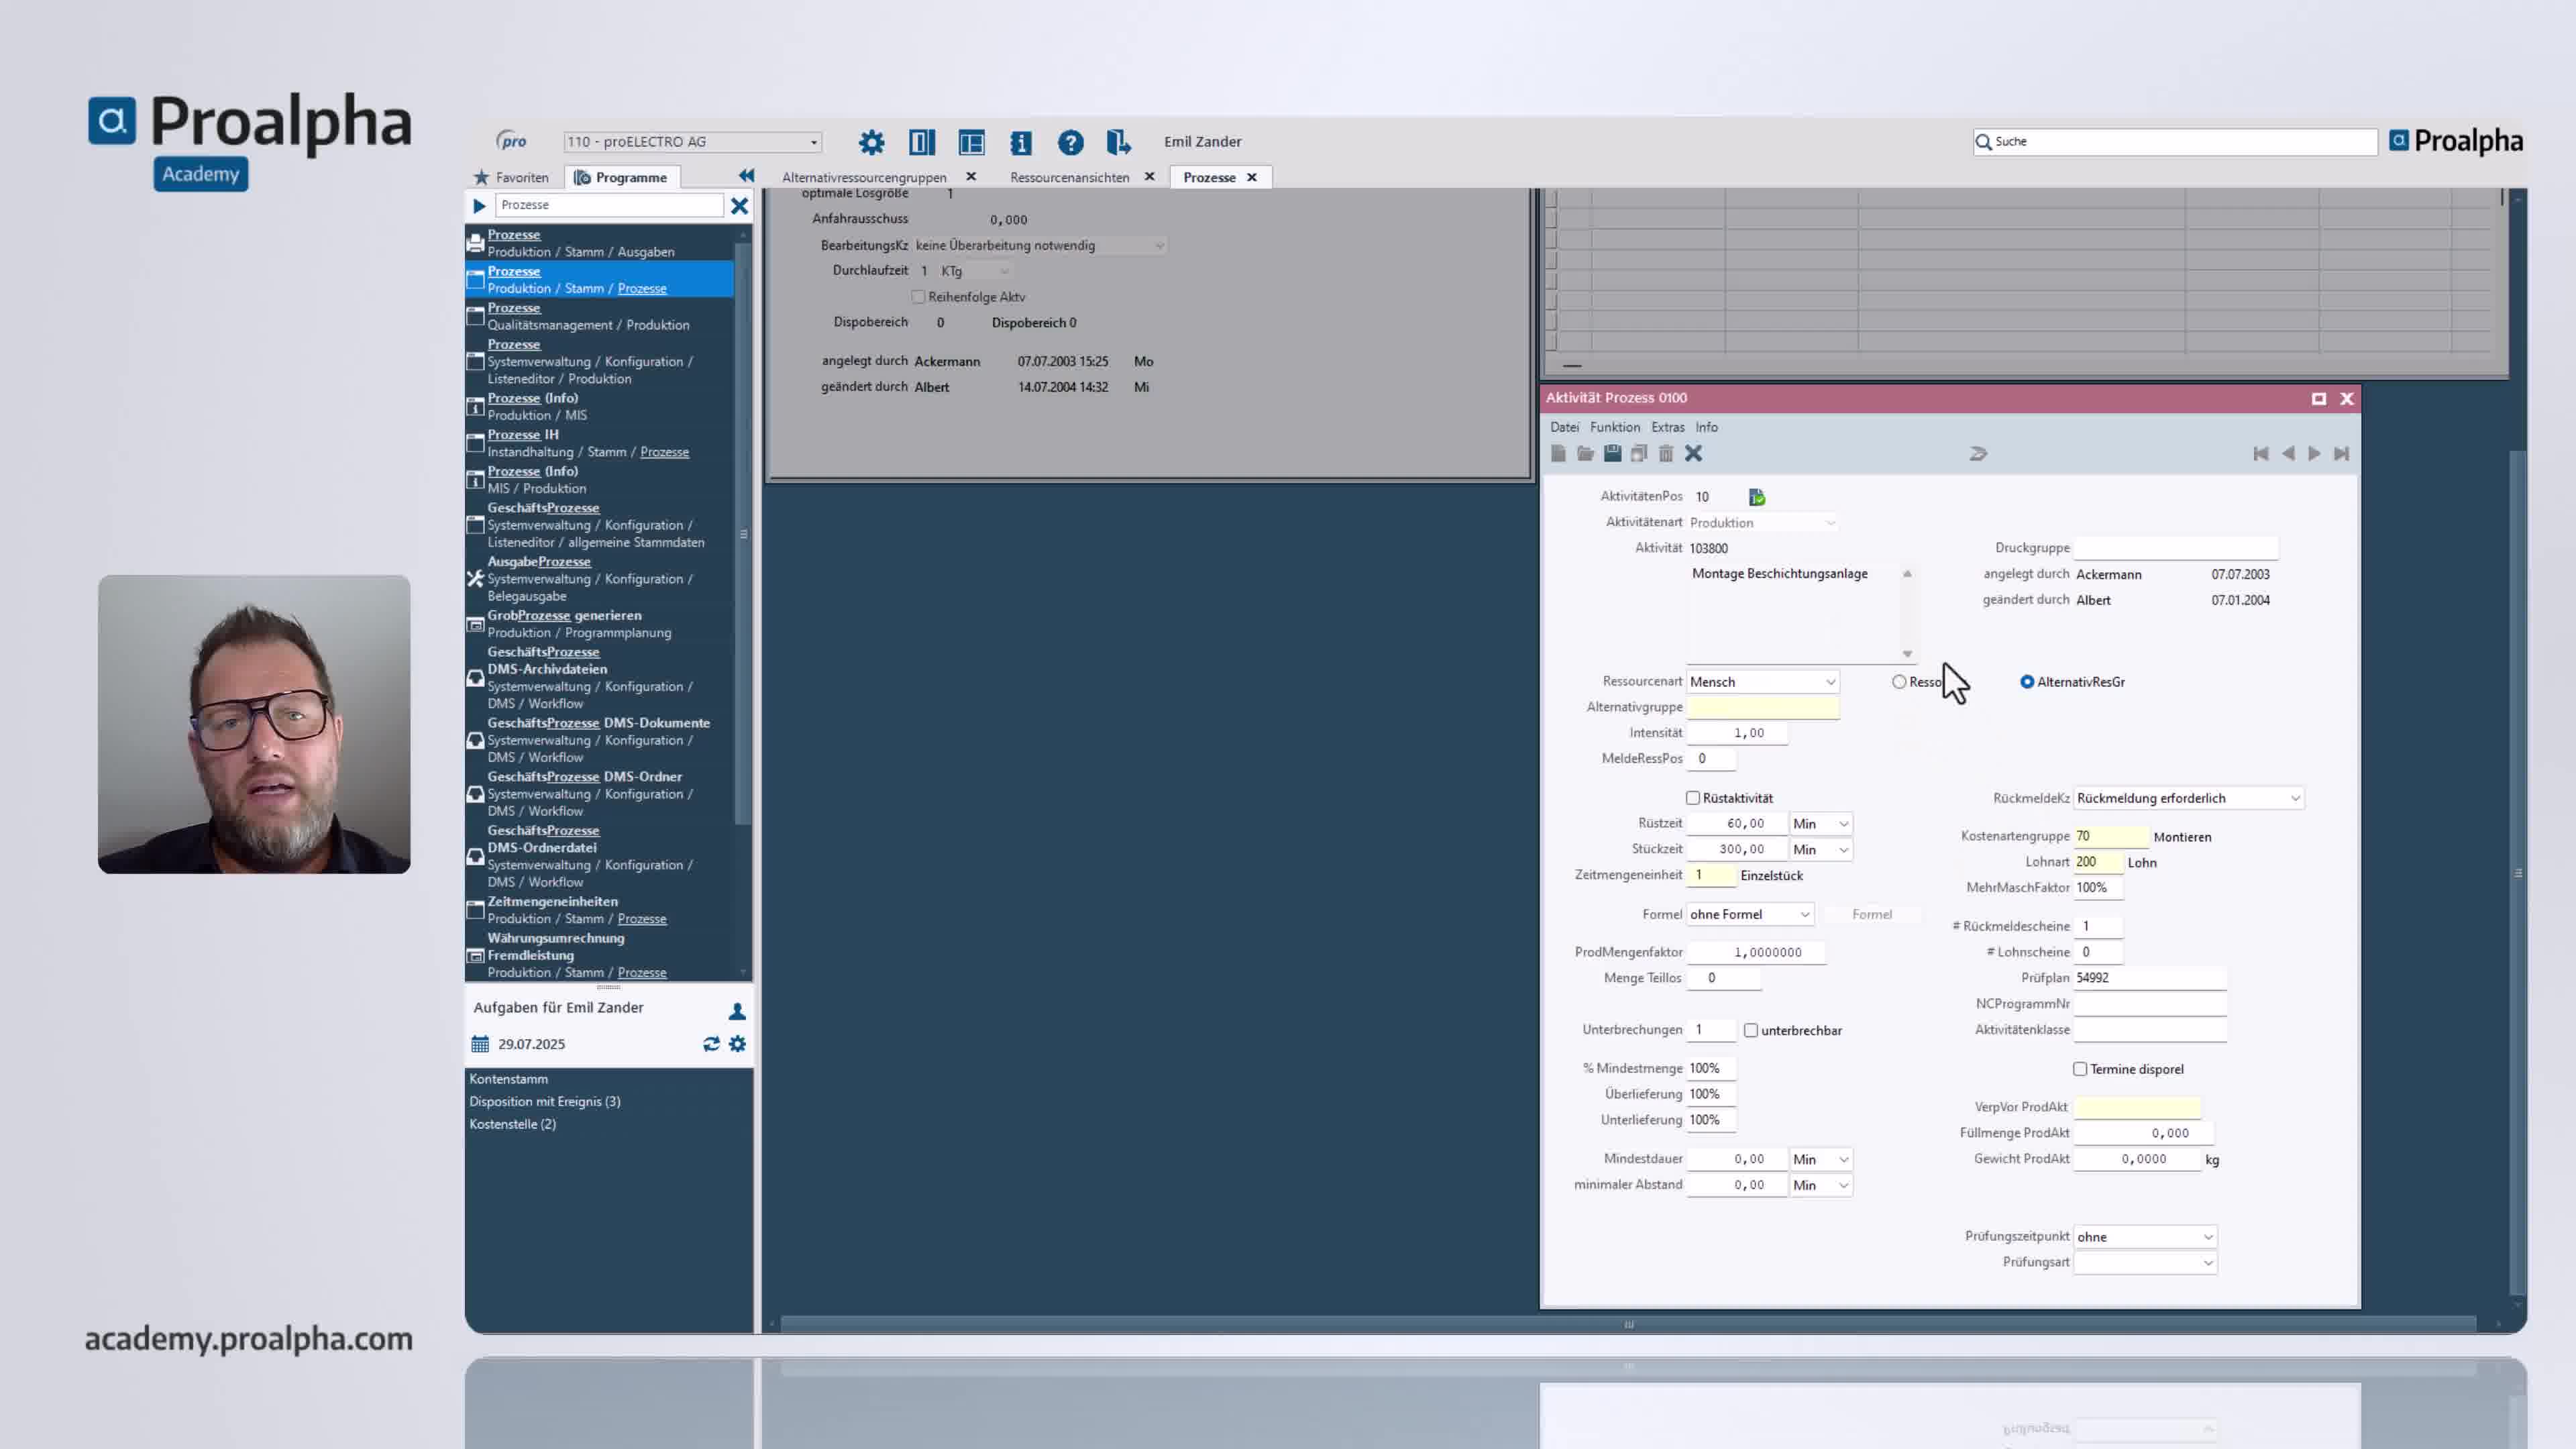This screenshot has height=1449, width=2576.
Task: Refresh the Aufgaben list via the refresh icon
Action: pyautogui.click(x=711, y=1043)
